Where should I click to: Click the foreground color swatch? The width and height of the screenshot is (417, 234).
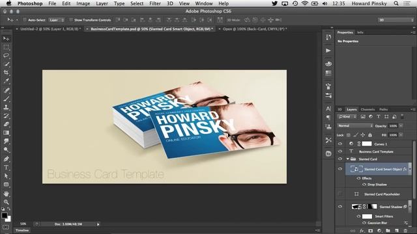[x=5, y=215]
